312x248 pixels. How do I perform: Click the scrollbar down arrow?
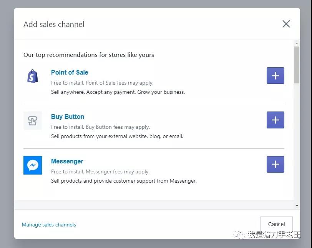click(297, 205)
